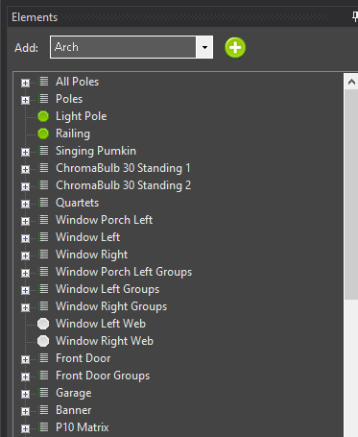
Task: Click the Quartets group list icon
Action: pyautogui.click(x=43, y=203)
